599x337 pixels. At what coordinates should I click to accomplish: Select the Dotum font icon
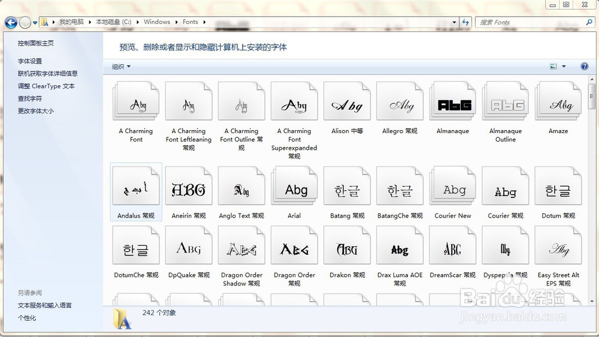(558, 186)
